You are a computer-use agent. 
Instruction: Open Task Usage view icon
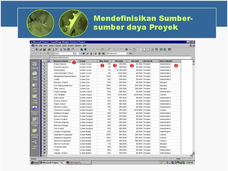point(35,98)
